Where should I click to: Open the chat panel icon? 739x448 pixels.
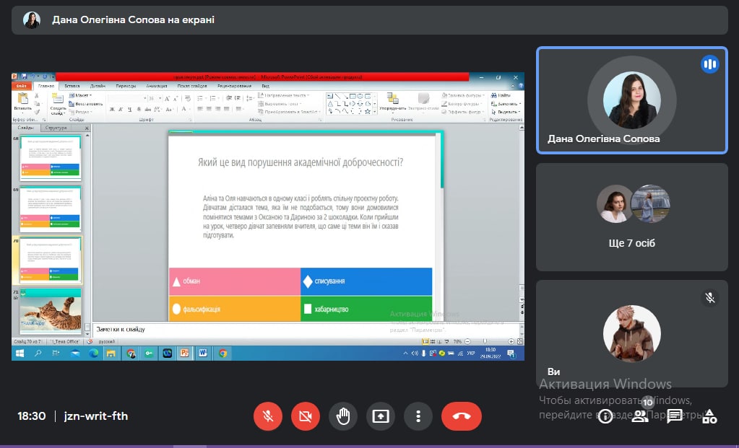675,416
